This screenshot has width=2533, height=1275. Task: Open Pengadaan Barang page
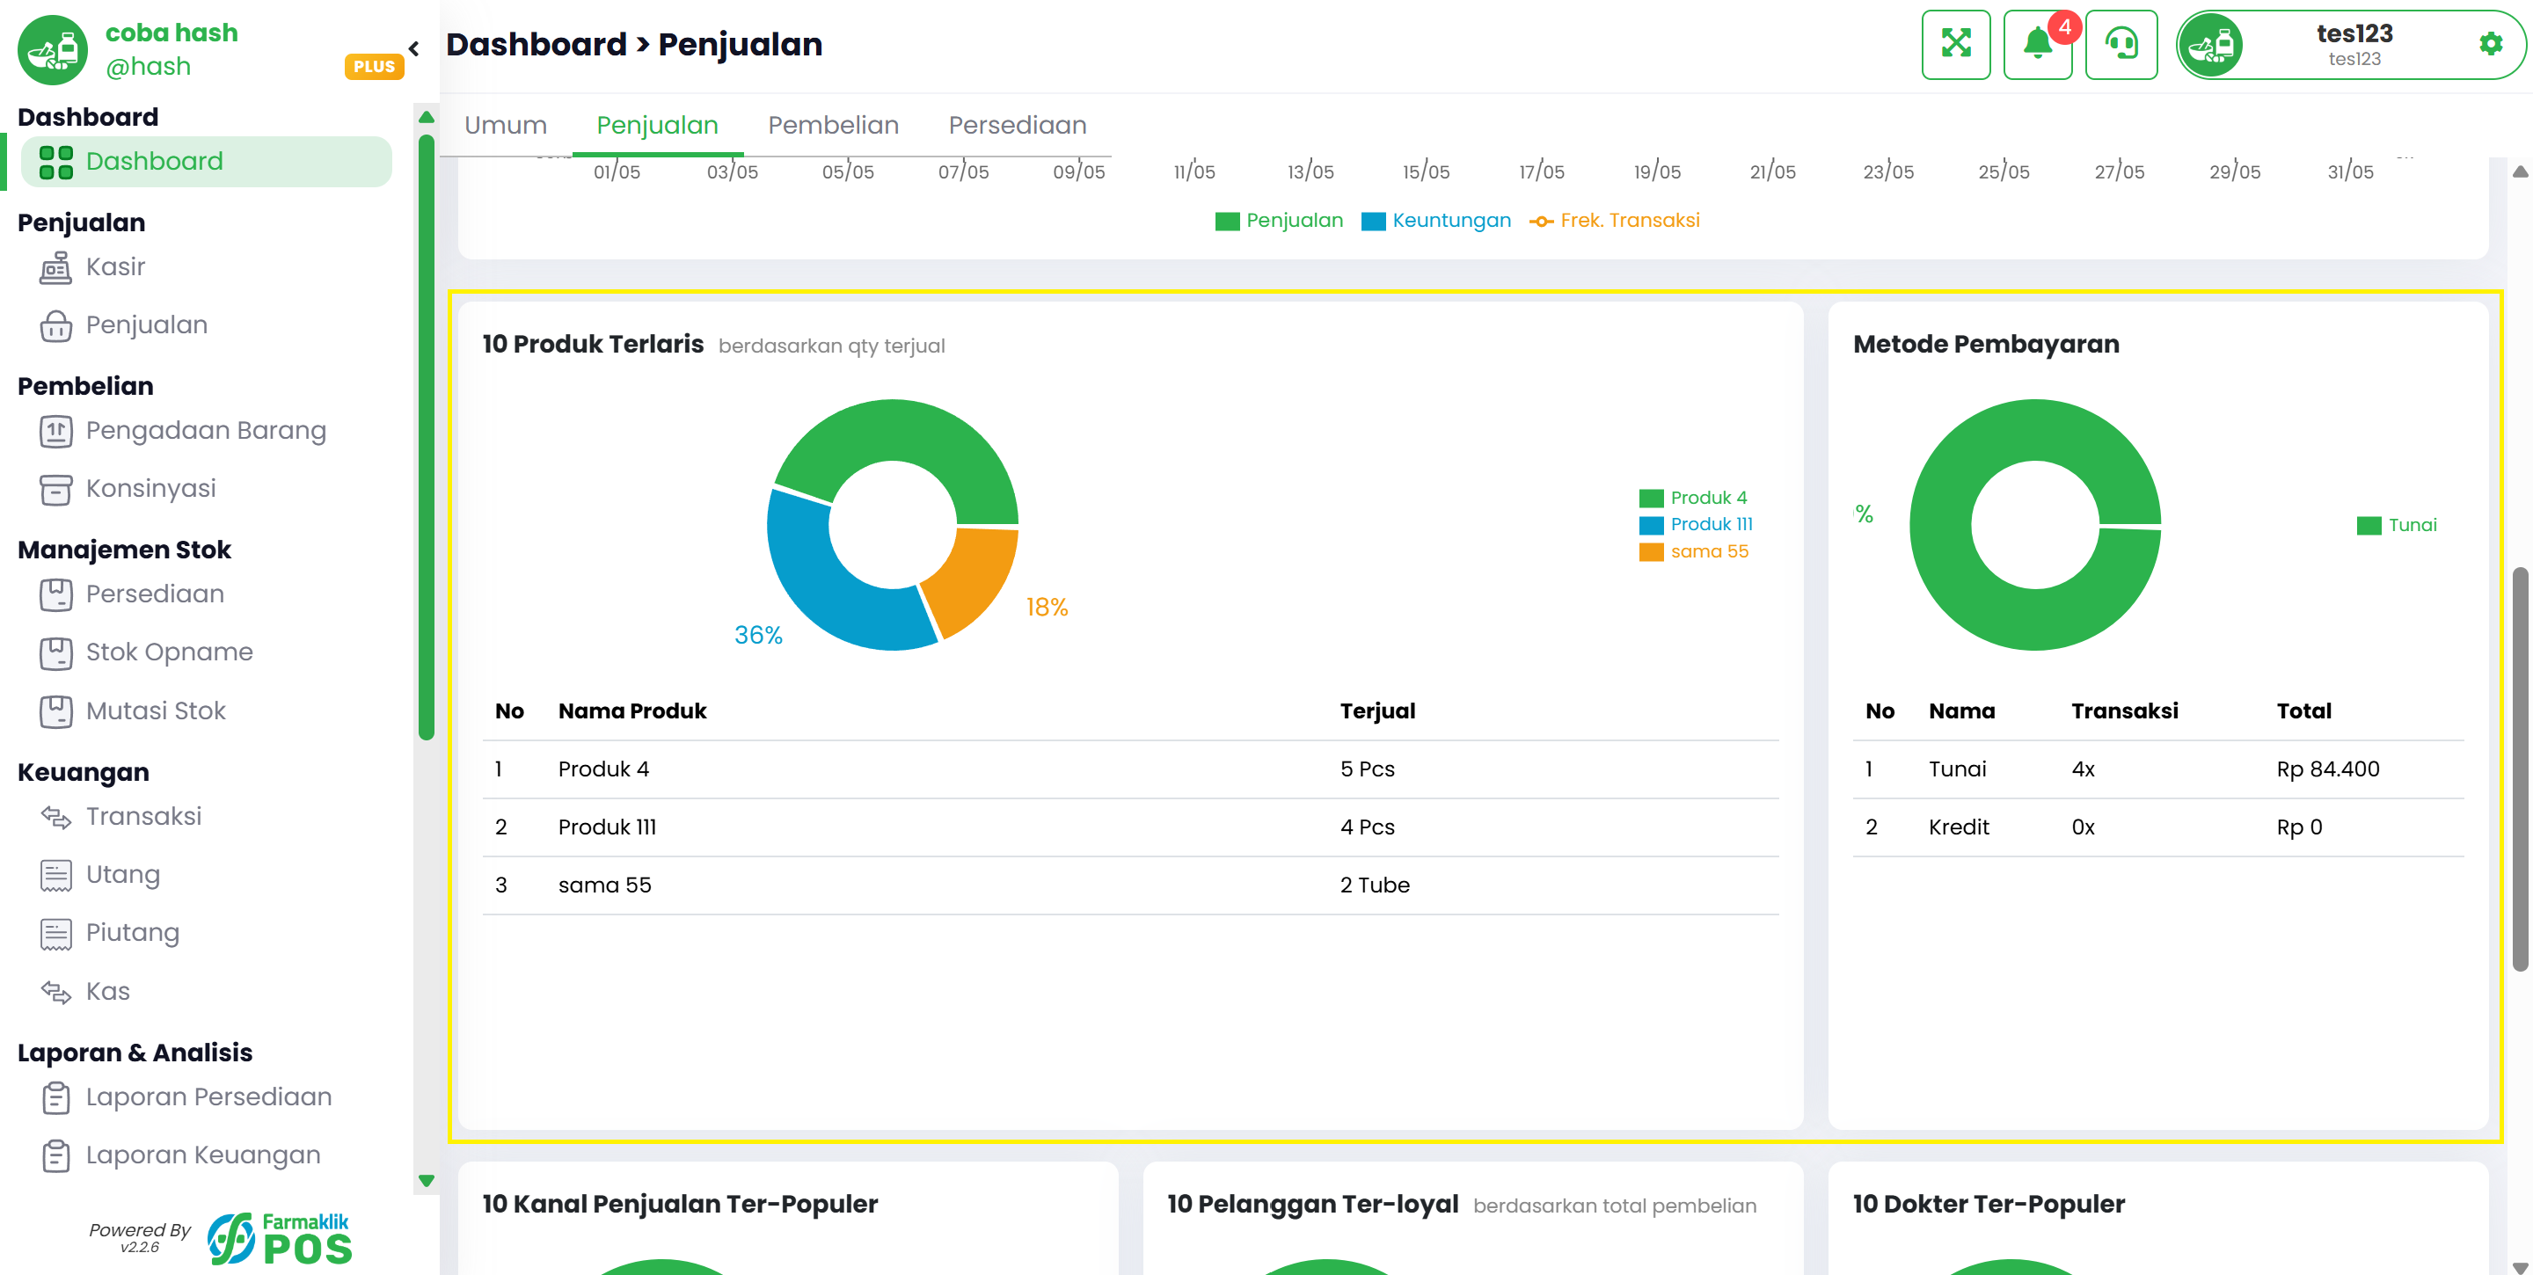206,431
